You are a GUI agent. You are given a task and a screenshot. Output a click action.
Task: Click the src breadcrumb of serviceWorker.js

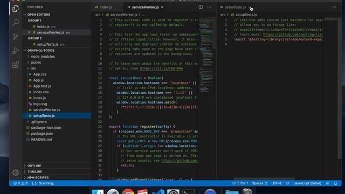click(98, 15)
